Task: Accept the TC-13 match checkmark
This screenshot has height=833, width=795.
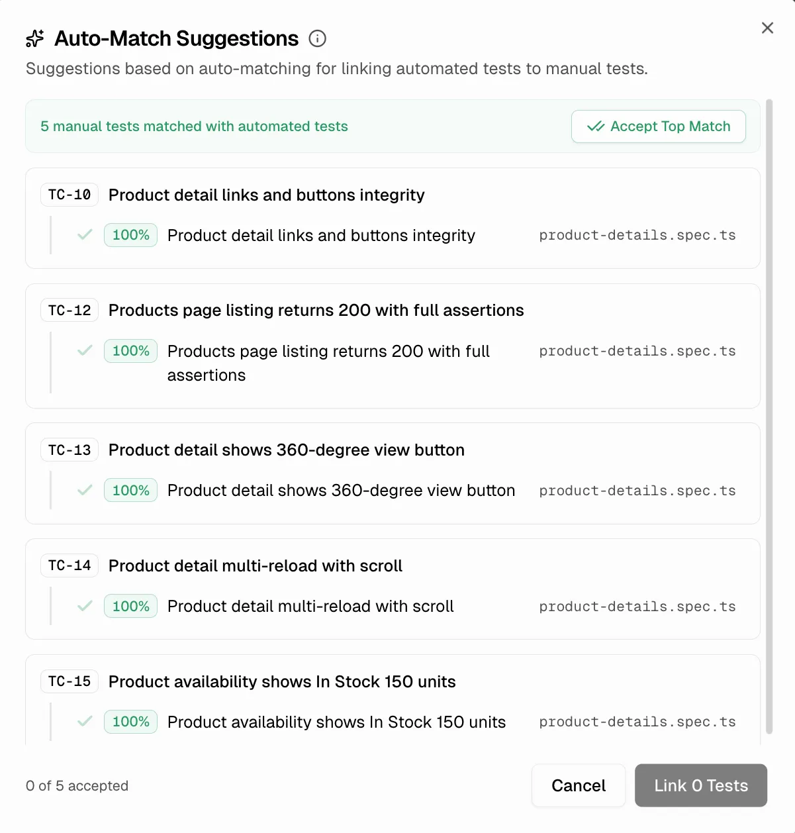Action: click(85, 491)
